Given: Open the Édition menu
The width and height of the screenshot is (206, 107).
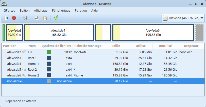Looking at the screenshot, I should pyautogui.click(x=25, y=10).
